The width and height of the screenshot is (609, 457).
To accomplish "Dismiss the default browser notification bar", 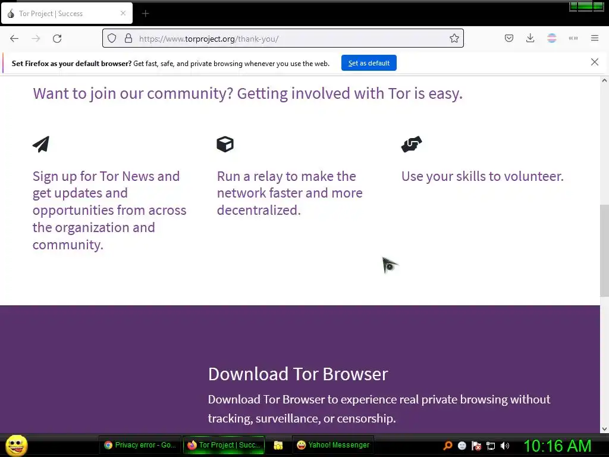I will (595, 62).
